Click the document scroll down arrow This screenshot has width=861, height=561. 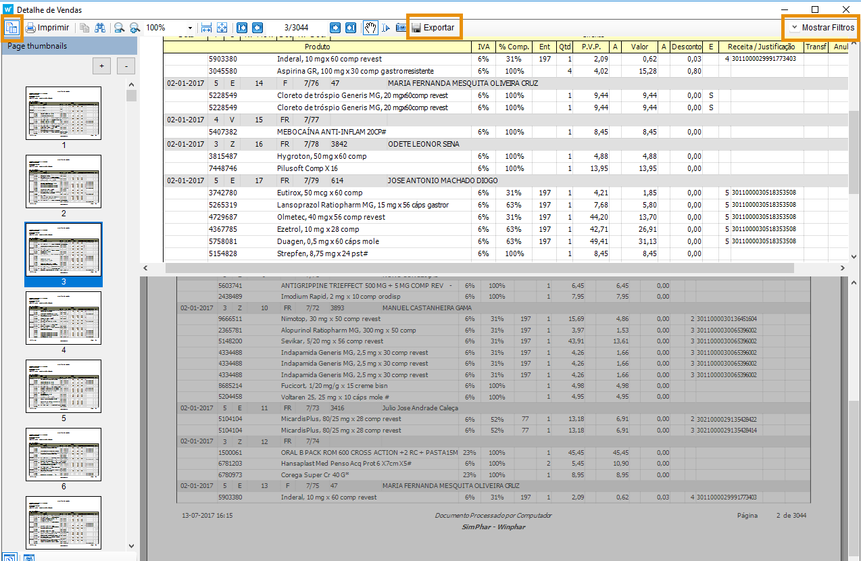(x=854, y=256)
